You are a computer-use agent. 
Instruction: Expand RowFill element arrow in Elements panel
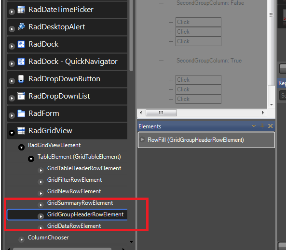pos(142,139)
